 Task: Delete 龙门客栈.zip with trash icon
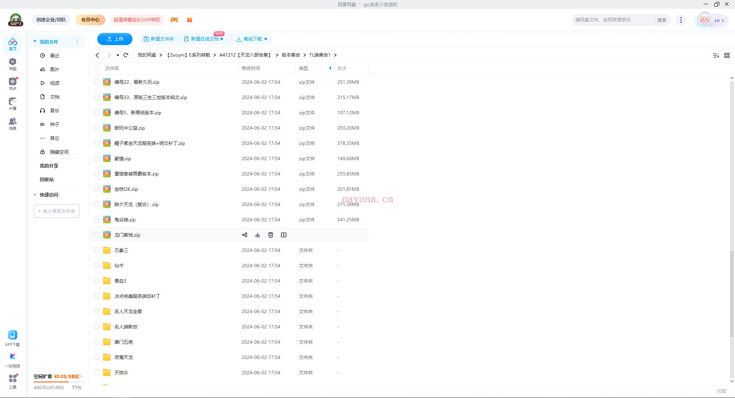tap(271, 235)
